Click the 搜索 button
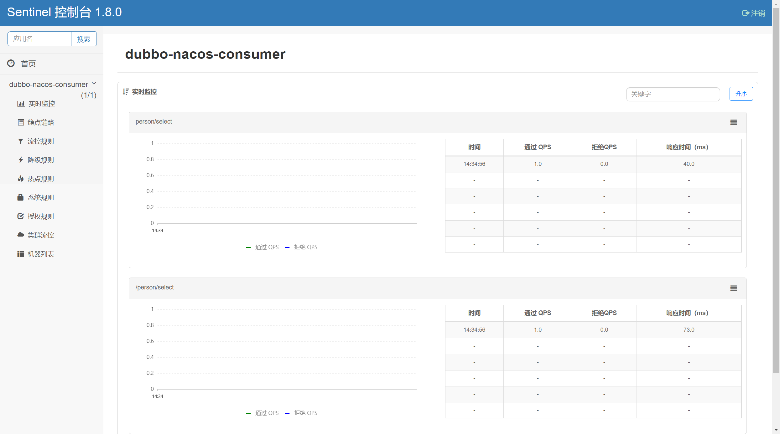780x434 pixels. coord(84,39)
